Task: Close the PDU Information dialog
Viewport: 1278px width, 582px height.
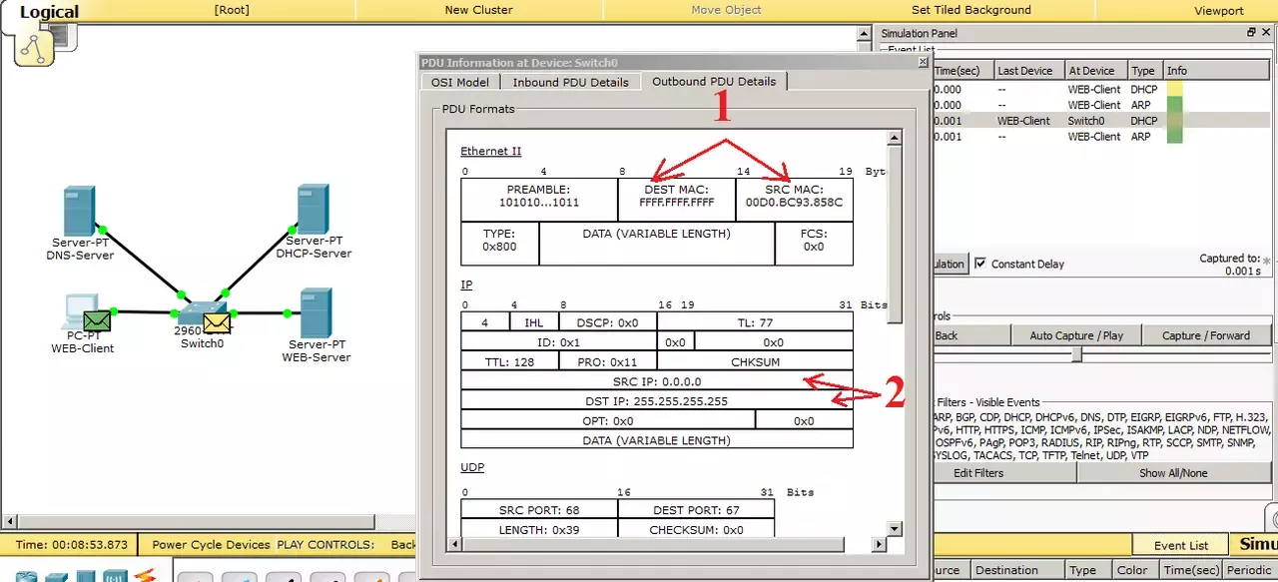Action: 923,62
